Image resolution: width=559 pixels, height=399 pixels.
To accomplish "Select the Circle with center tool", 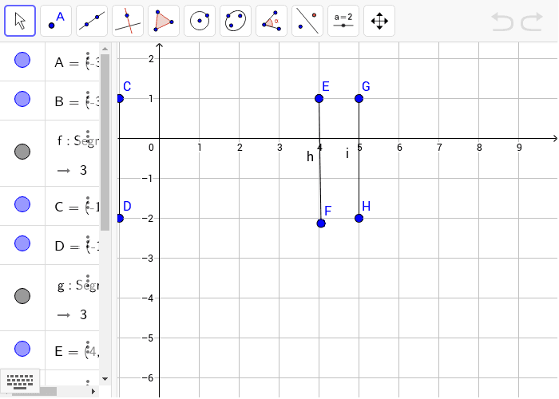I will (x=200, y=21).
